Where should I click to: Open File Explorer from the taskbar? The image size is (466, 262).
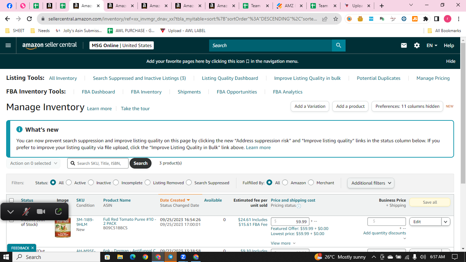[120, 257]
